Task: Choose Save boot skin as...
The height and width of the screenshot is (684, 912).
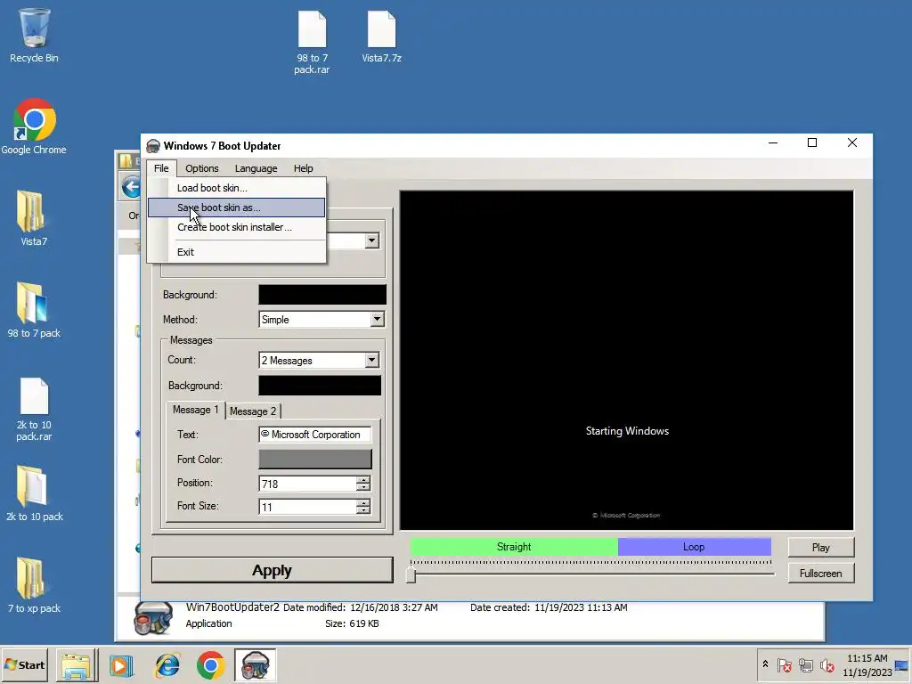Action: coord(236,208)
